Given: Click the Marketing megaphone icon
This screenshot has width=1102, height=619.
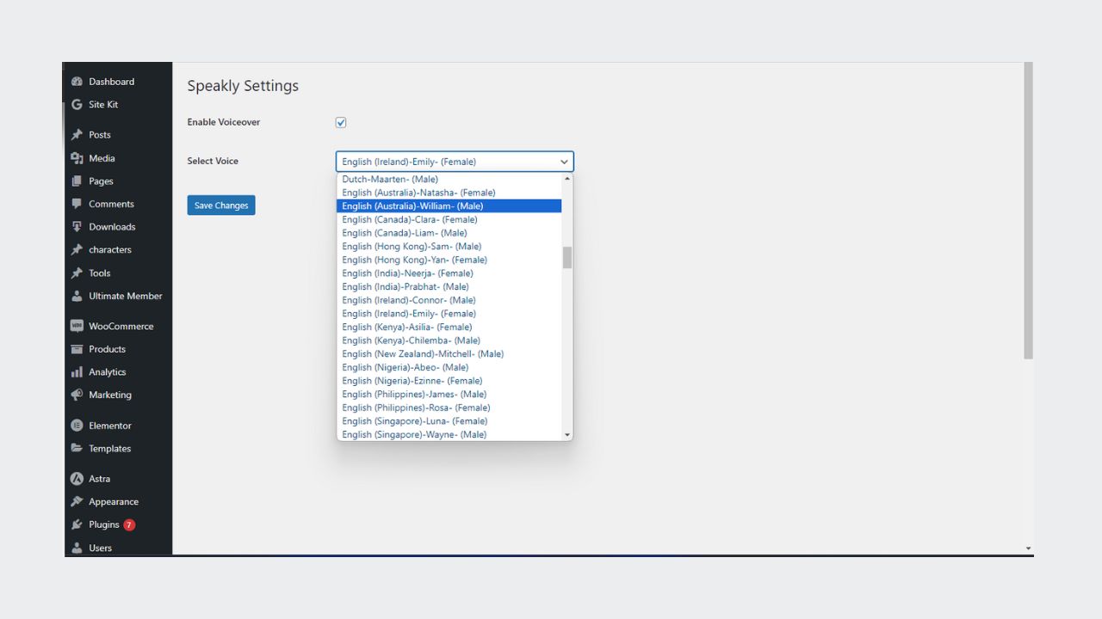Looking at the screenshot, I should 77,395.
